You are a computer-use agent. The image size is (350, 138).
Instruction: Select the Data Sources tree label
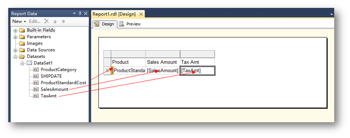41,50
